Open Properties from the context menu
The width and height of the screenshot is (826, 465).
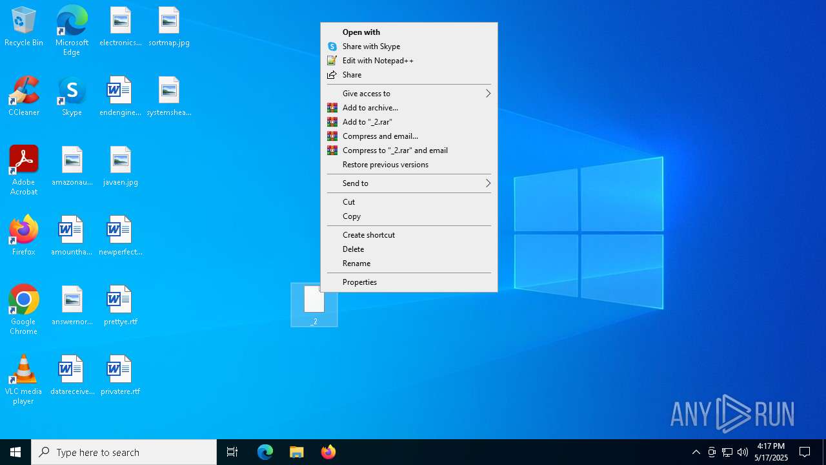tap(409, 282)
